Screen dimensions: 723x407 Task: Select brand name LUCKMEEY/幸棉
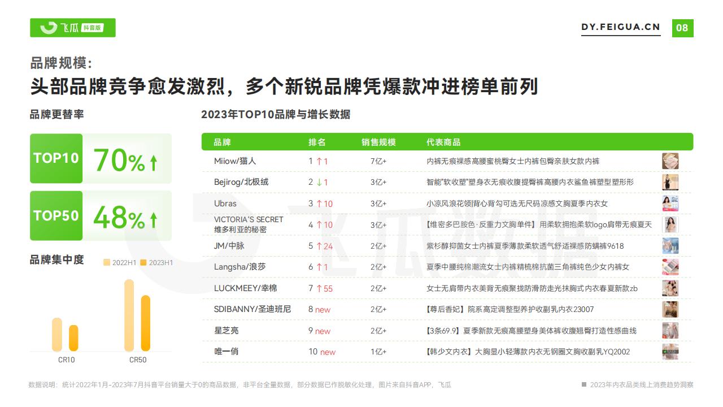coord(245,288)
